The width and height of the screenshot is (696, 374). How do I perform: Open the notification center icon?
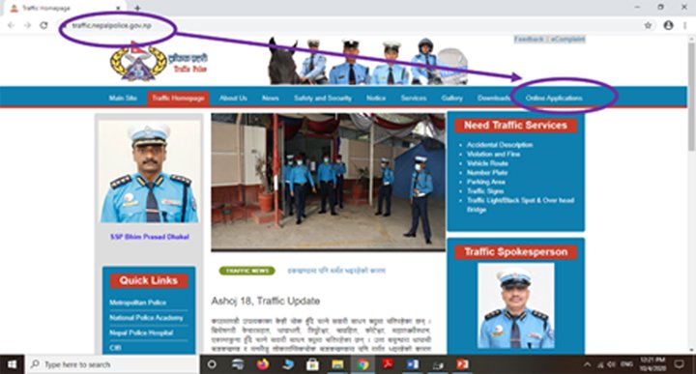pos(679,364)
